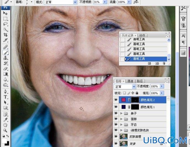
Task: Open the 流量 flow slider arrow
Action: 129,2
